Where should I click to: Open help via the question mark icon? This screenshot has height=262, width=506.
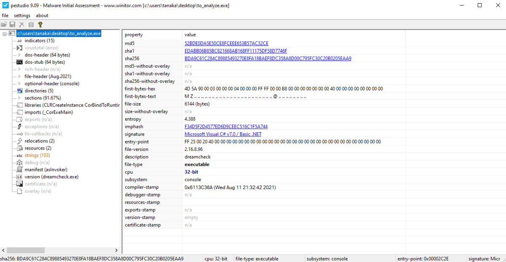pyautogui.click(x=40, y=24)
